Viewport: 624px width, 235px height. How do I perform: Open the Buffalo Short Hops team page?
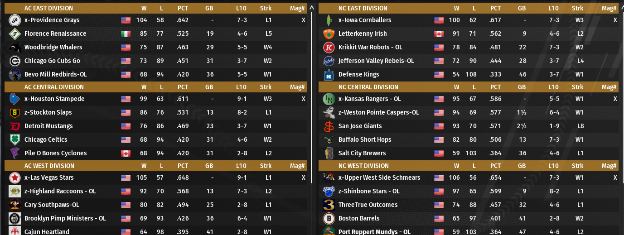[364, 140]
